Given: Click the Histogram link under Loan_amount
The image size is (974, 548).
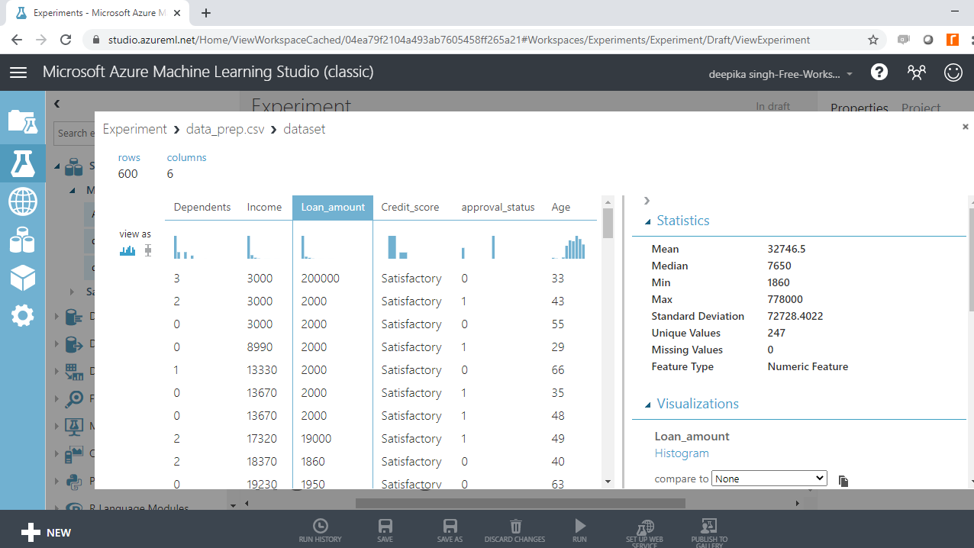Looking at the screenshot, I should click(682, 453).
